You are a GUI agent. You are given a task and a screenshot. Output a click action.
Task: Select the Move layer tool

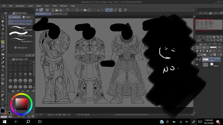point(3,33)
